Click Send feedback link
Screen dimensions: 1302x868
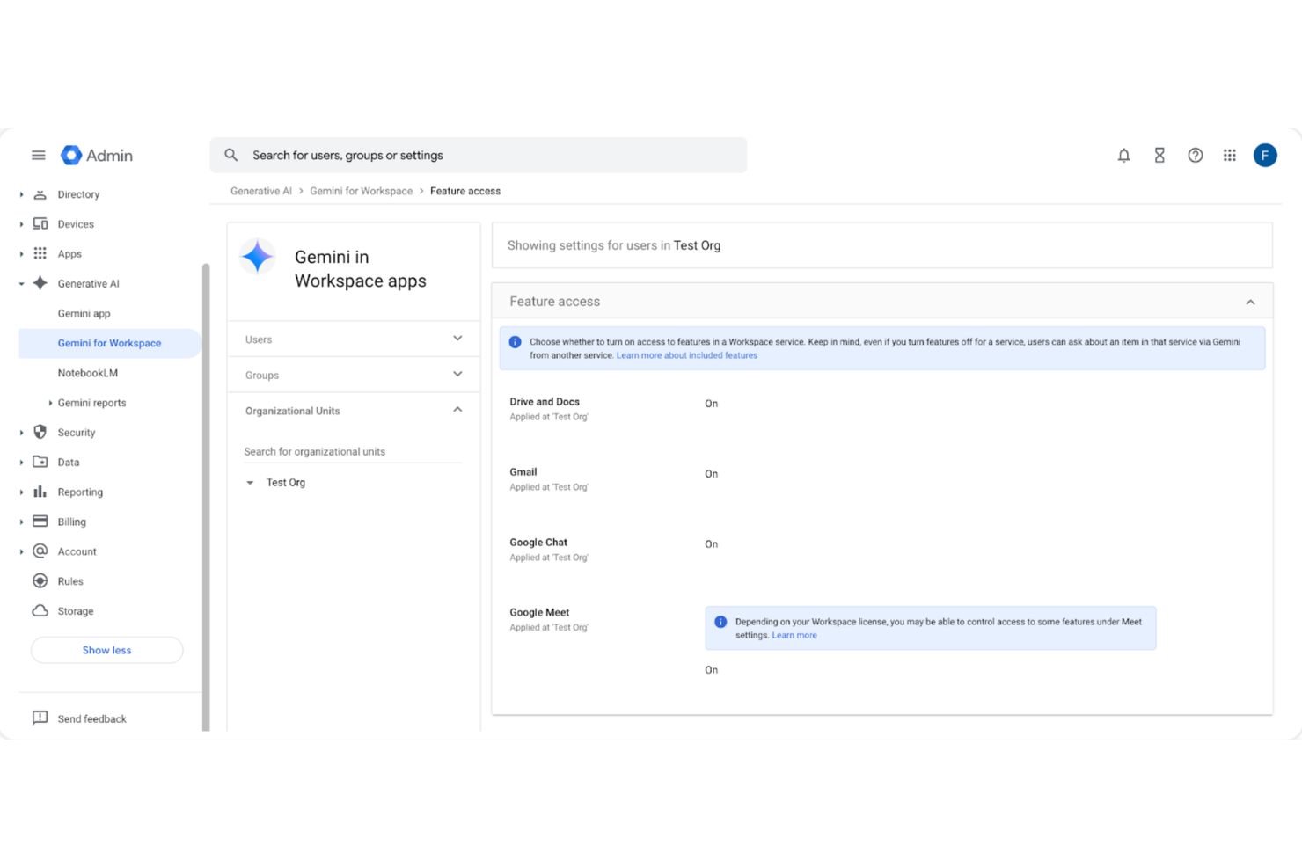point(92,719)
